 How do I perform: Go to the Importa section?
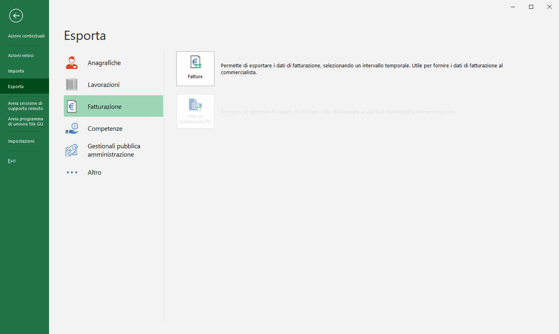click(x=16, y=71)
